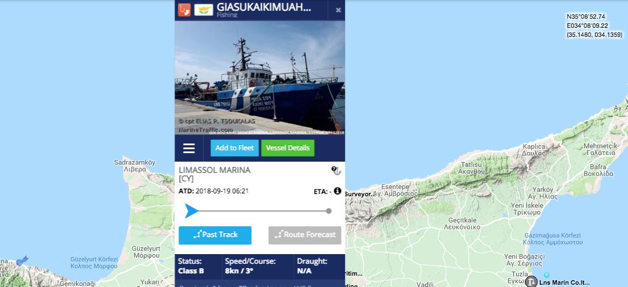Image resolution: width=628 pixels, height=287 pixels.
Task: Open the hamburger menu in vessel panel
Action: (189, 148)
